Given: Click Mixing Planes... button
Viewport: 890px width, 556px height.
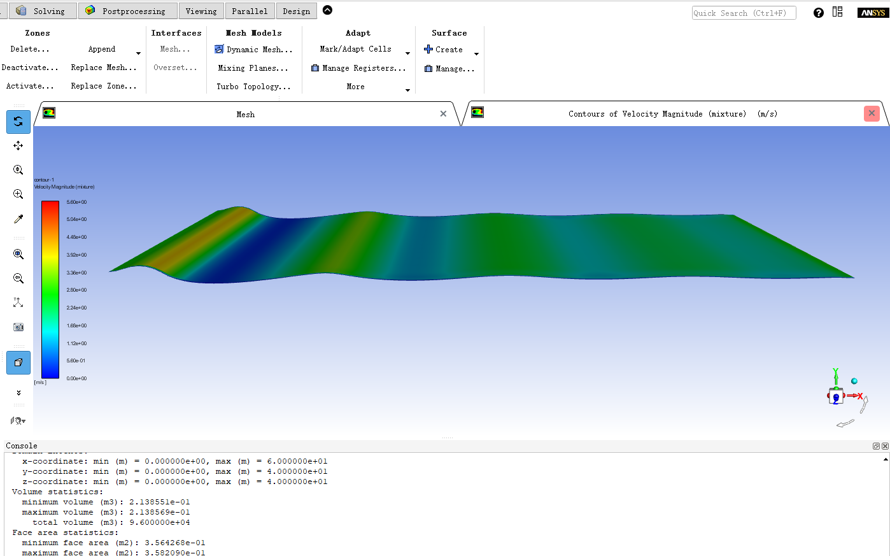Looking at the screenshot, I should (253, 68).
